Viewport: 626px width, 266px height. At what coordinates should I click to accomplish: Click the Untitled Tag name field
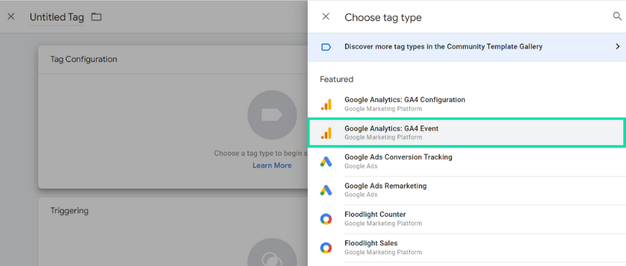57,17
